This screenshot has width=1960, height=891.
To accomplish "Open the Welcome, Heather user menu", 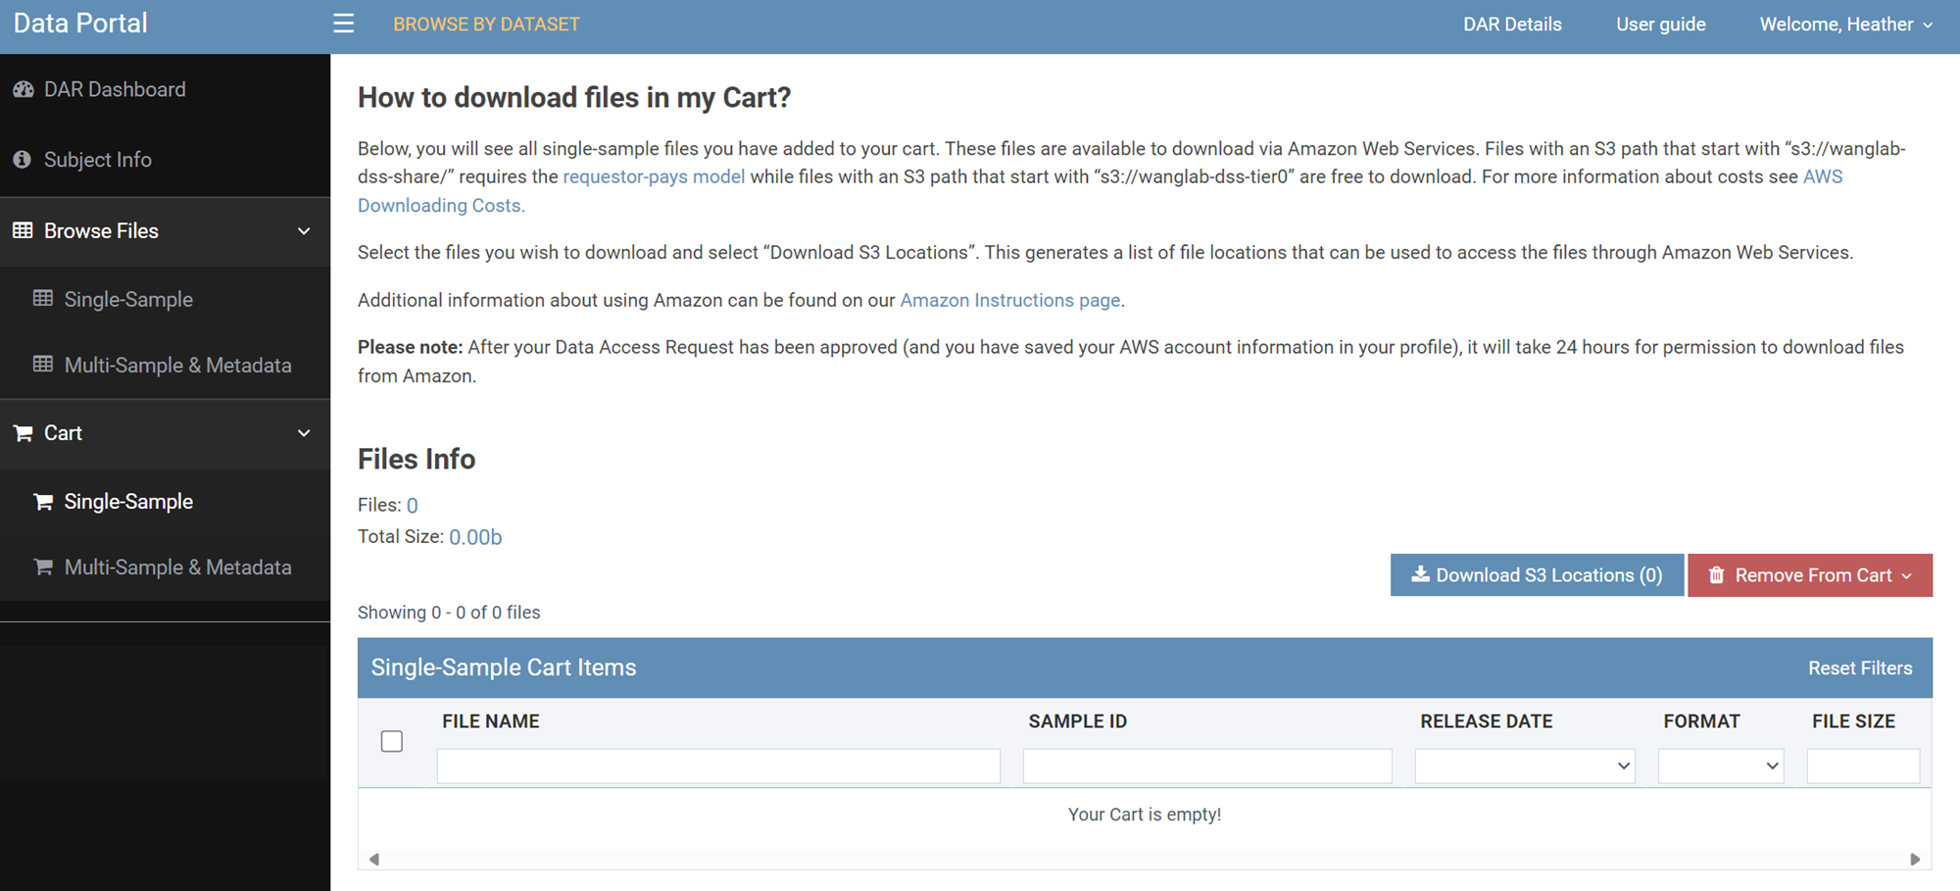I will pyautogui.click(x=1845, y=25).
